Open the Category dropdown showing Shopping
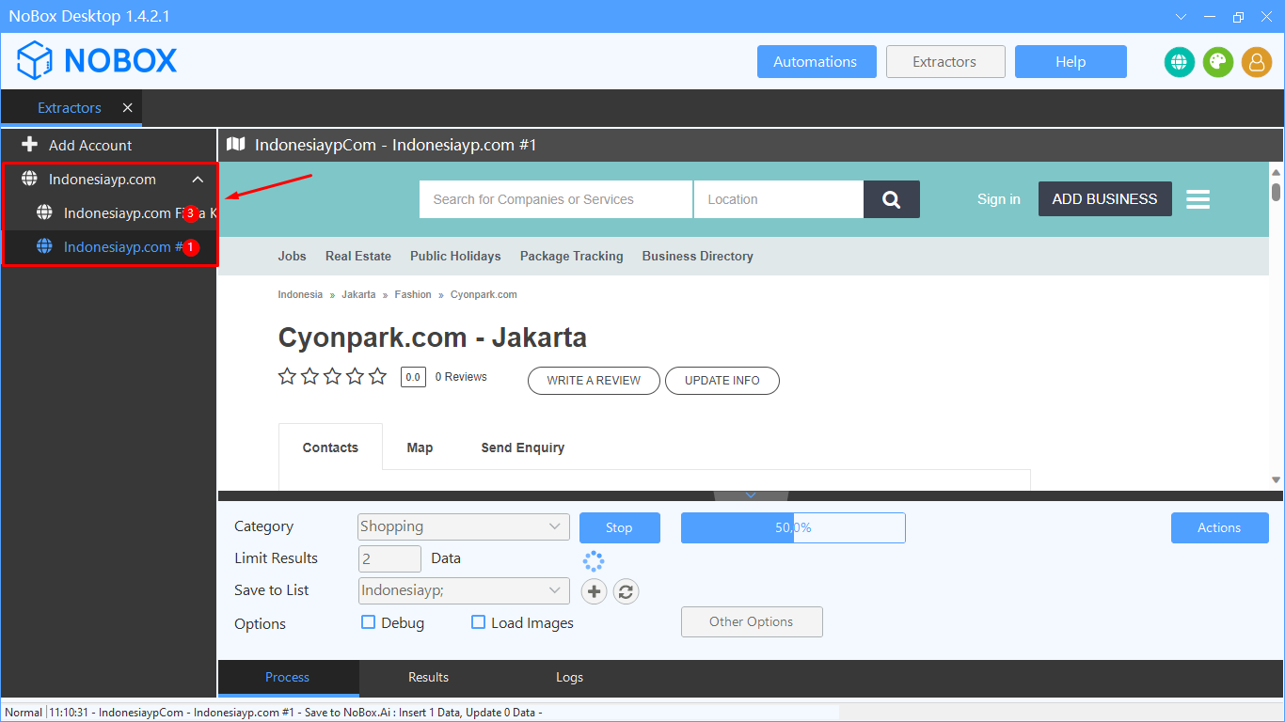The width and height of the screenshot is (1285, 722). click(x=463, y=526)
